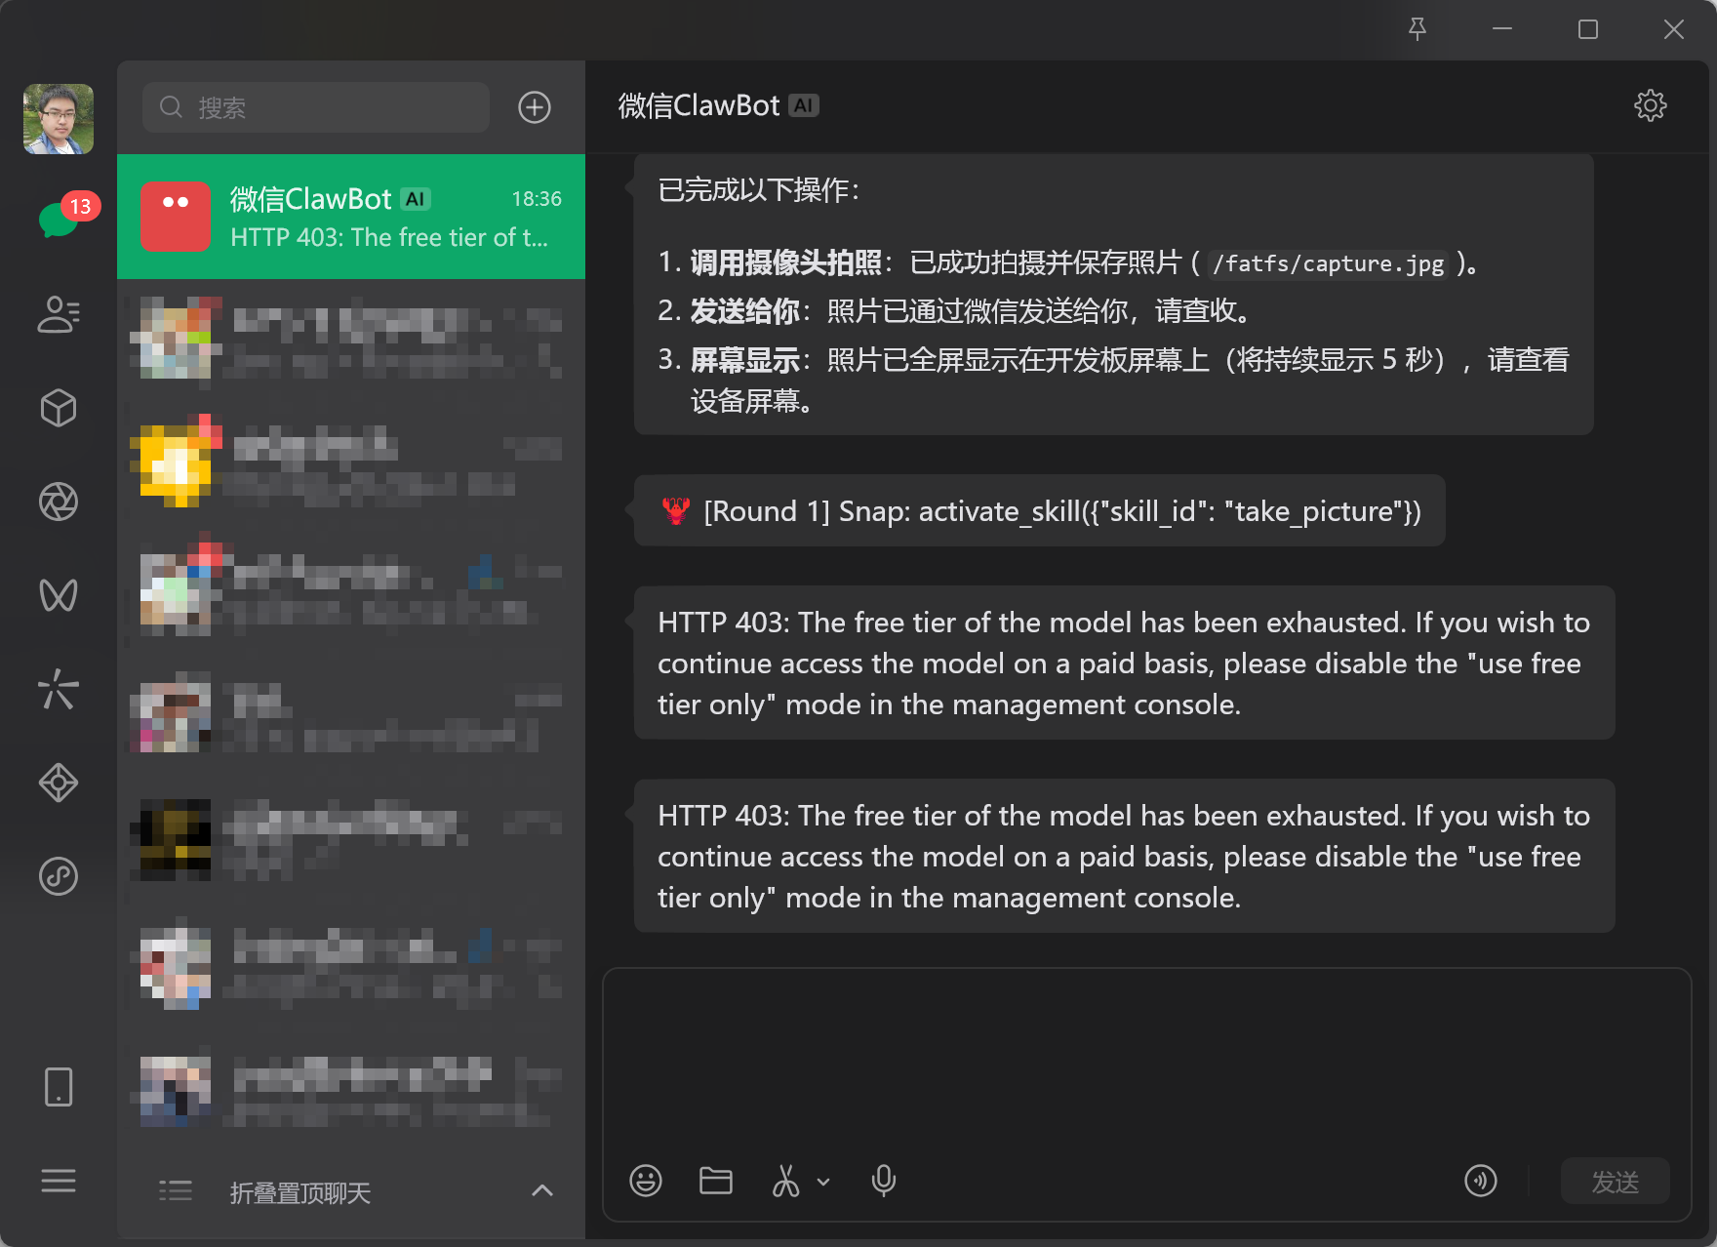Image resolution: width=1717 pixels, height=1247 pixels.
Task: Click the Round 1 Snap activate_skill message
Action: pyautogui.click(x=1040, y=510)
